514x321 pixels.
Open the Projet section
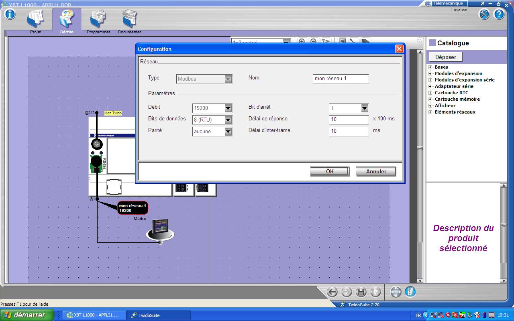(36, 21)
